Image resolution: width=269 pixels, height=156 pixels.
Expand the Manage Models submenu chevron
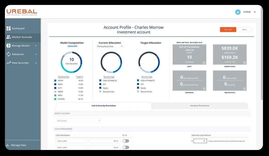pyautogui.click(x=36, y=46)
